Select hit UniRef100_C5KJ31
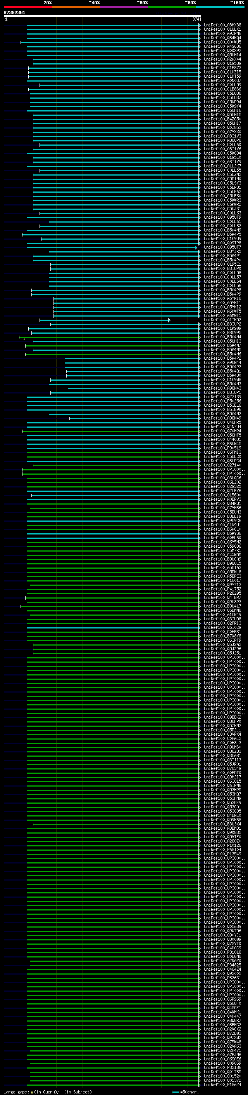Viewport: 248px width, 1095px height. (222, 209)
